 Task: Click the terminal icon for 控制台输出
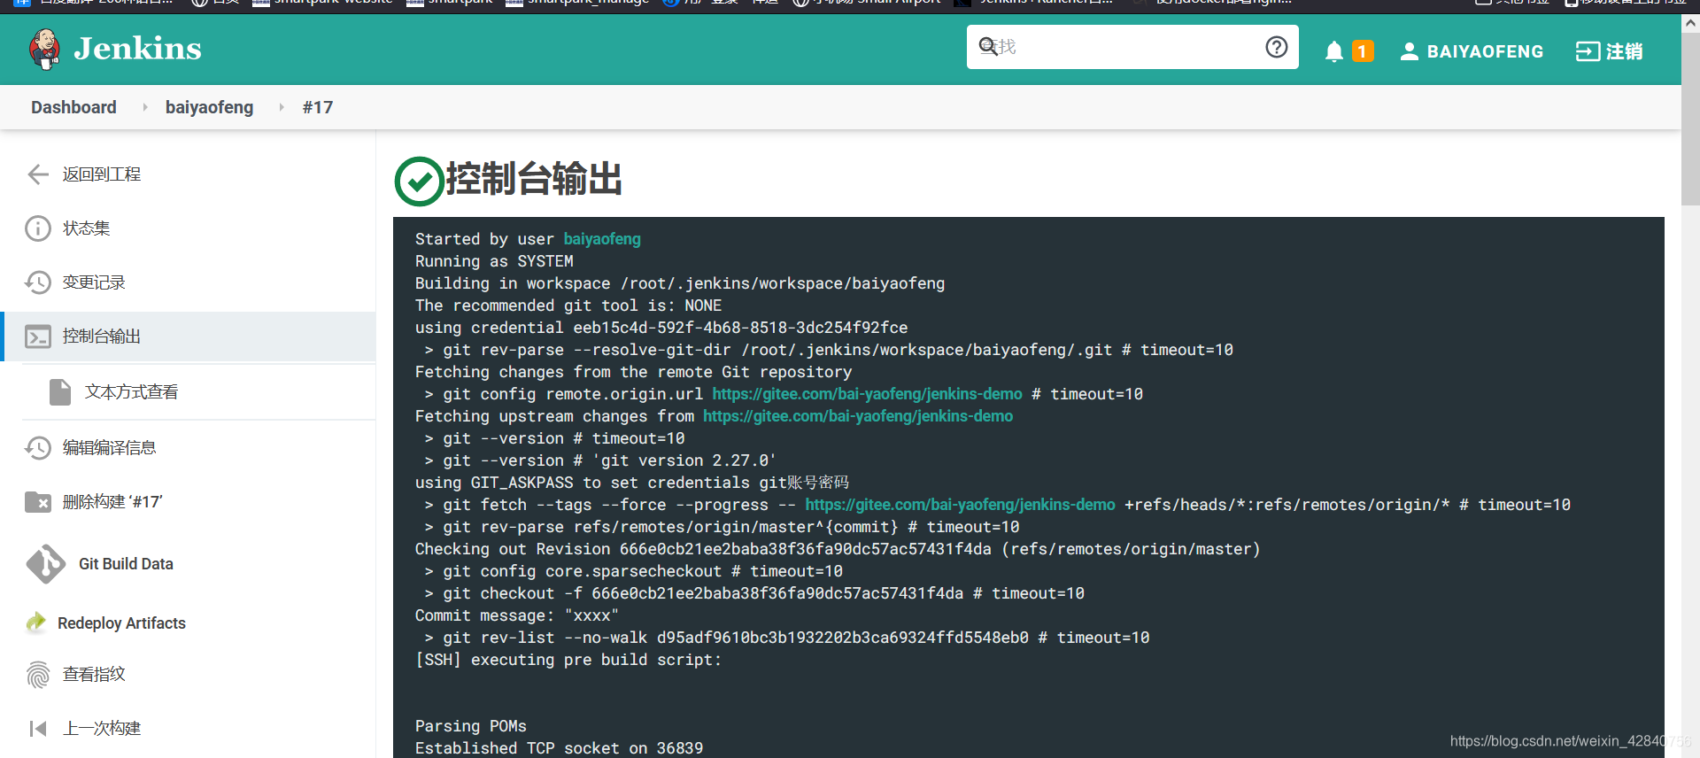click(x=38, y=336)
